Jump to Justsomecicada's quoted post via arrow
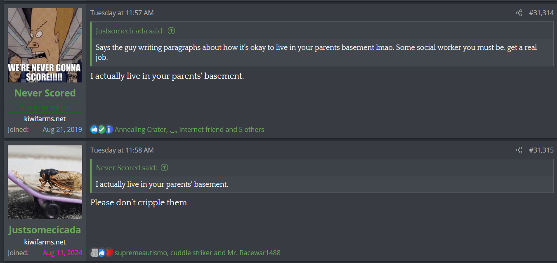Viewport: 557px width, 263px height. tap(172, 31)
